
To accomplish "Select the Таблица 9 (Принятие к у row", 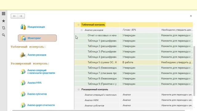I will [133, 84].
